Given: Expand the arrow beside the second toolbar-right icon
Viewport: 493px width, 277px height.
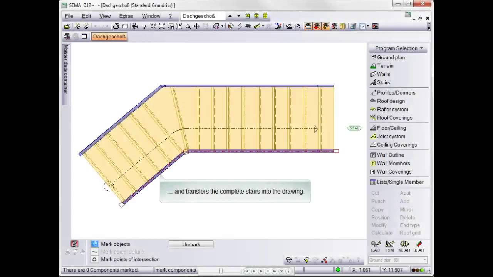Looking at the screenshot, I should [x=368, y=27].
